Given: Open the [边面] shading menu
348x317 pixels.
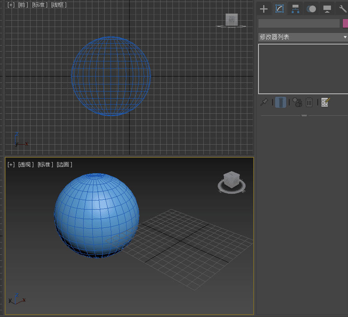Looking at the screenshot, I should 64,164.
